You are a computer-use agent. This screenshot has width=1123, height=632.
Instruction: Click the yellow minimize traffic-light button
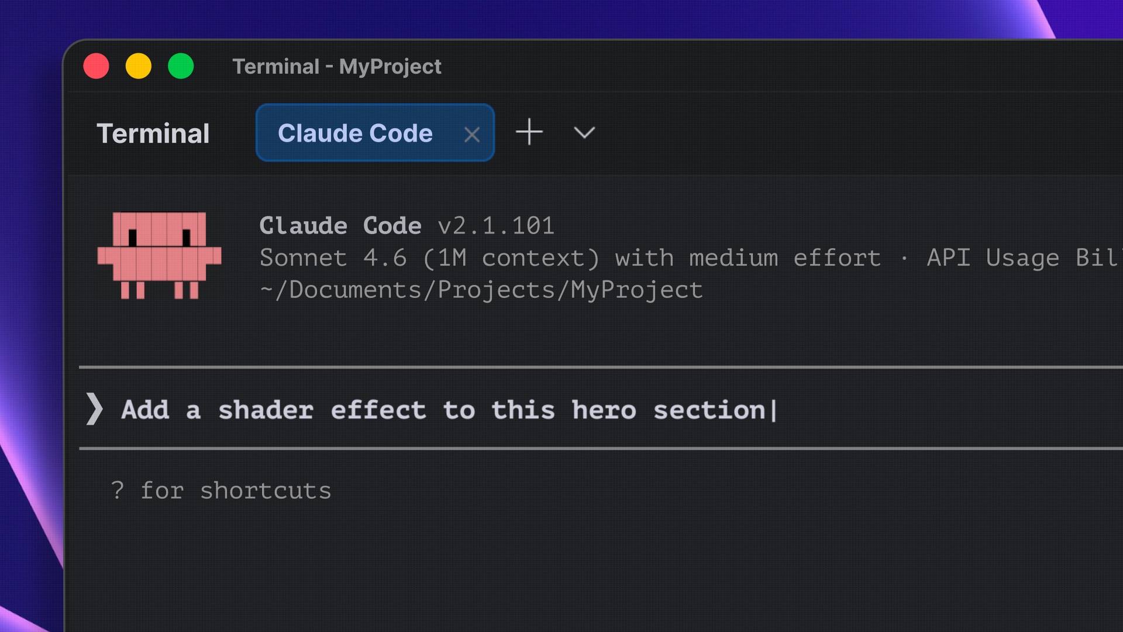pos(139,66)
